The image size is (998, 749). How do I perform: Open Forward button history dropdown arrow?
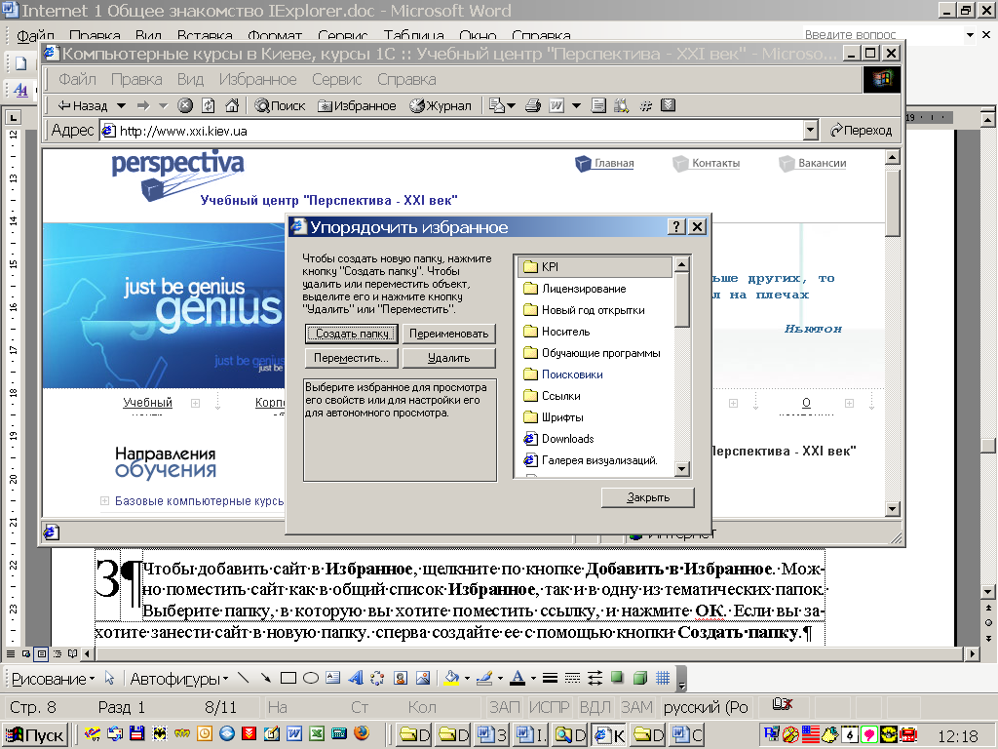[x=163, y=105]
